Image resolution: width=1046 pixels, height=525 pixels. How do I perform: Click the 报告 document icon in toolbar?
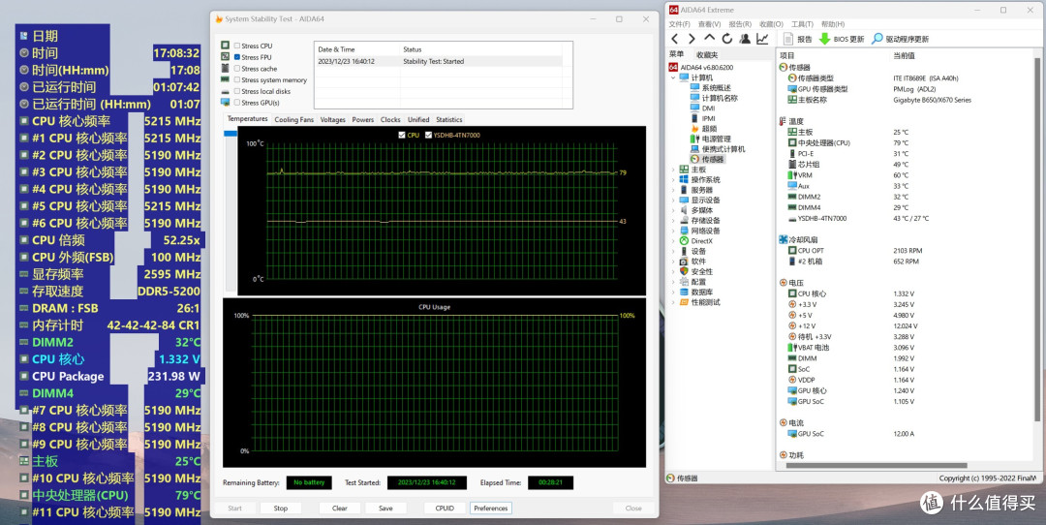tap(787, 39)
